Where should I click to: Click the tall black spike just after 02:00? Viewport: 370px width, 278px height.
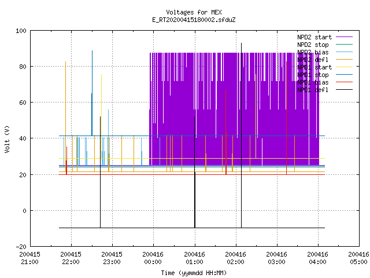(241, 135)
